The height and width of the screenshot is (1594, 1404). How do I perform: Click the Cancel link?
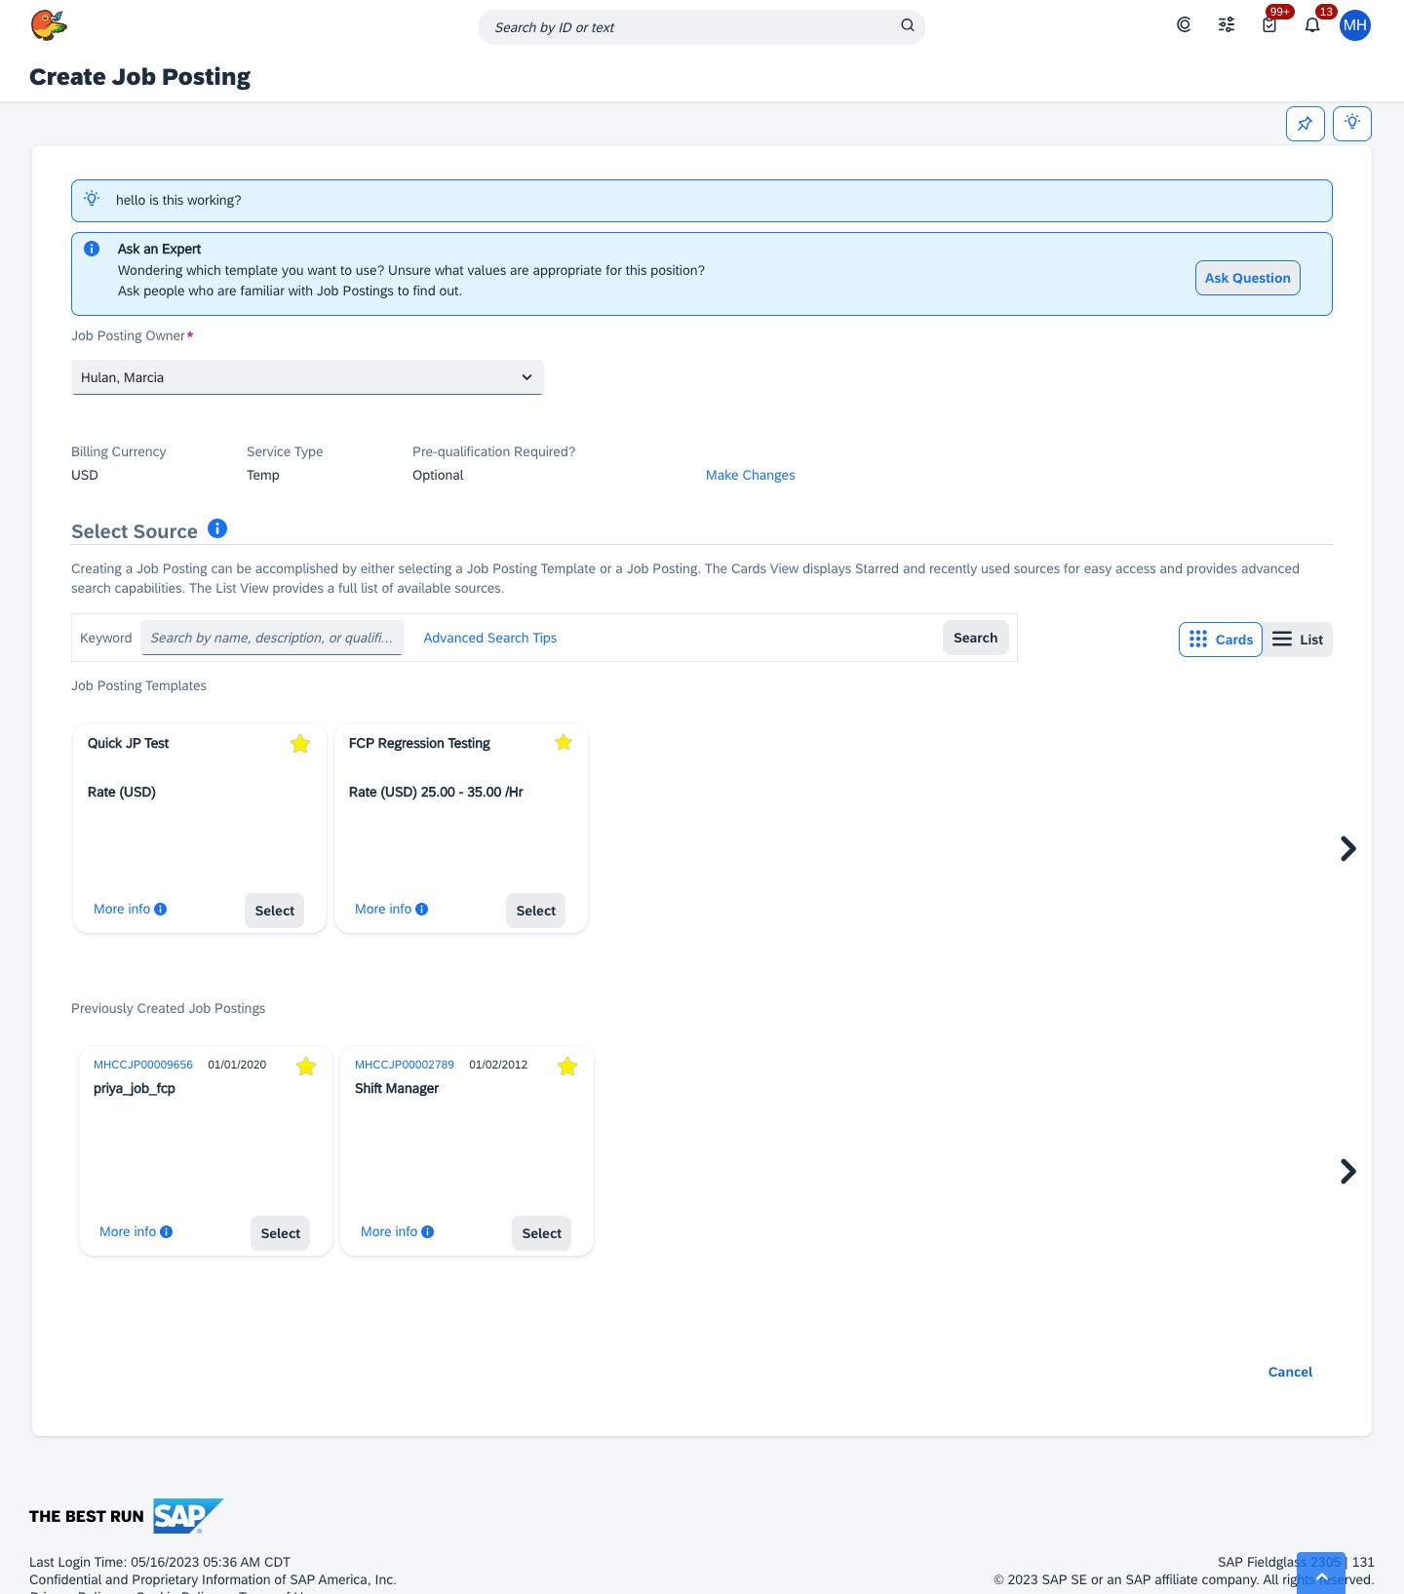pos(1290,1372)
